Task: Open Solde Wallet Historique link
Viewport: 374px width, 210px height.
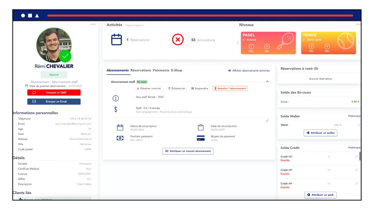Action: point(354,116)
